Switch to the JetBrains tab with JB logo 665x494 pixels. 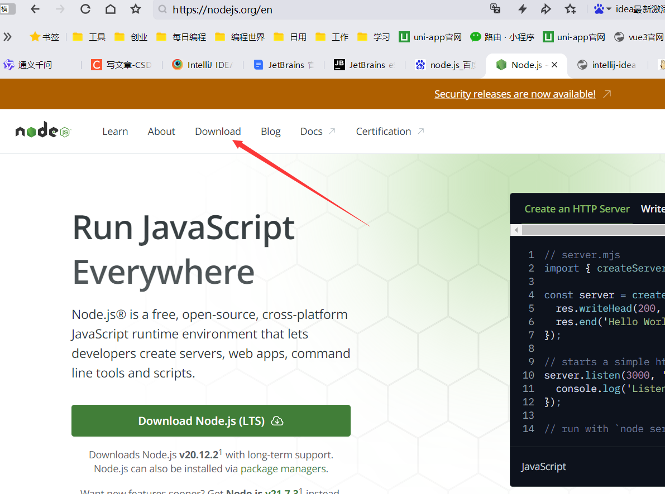[x=364, y=65]
